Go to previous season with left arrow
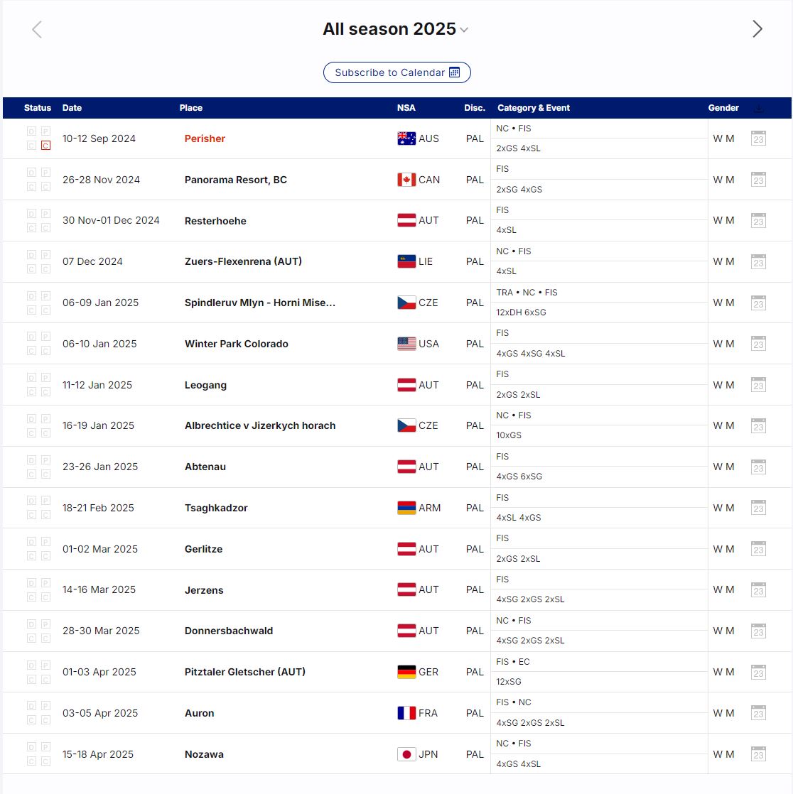Viewport: 793px width, 794px height. click(x=37, y=29)
